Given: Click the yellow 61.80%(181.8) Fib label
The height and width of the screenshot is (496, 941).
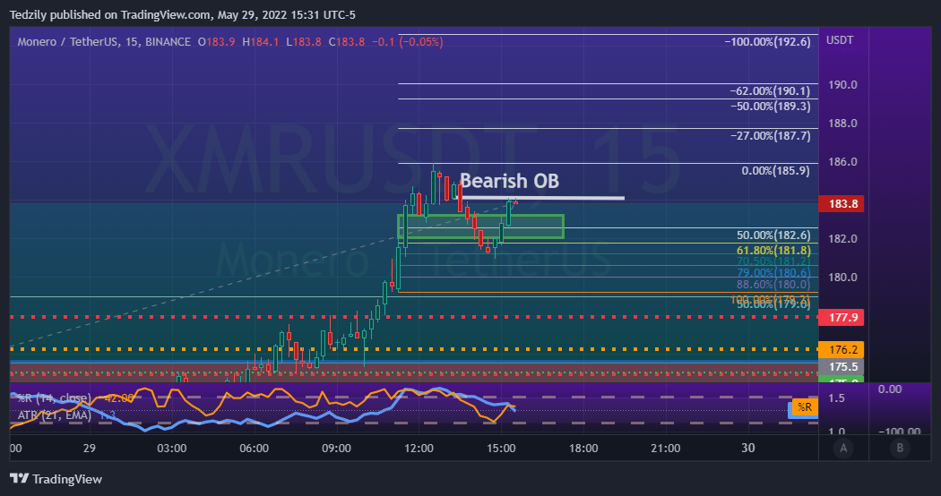Looking at the screenshot, I should 773,250.
